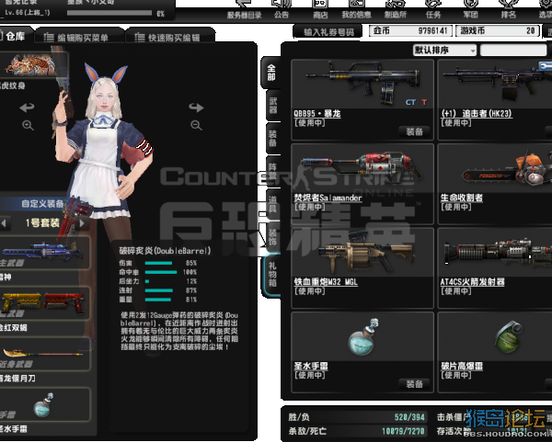Rotate character left with the arrow icon
The image size is (552, 442).
27,108
